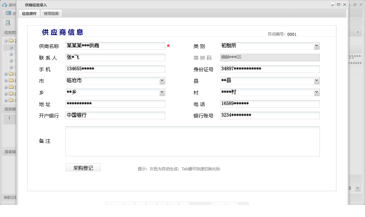Open the 乡 dropdown
Image resolution: width=365 pixels, height=217 pixels.
[162, 92]
